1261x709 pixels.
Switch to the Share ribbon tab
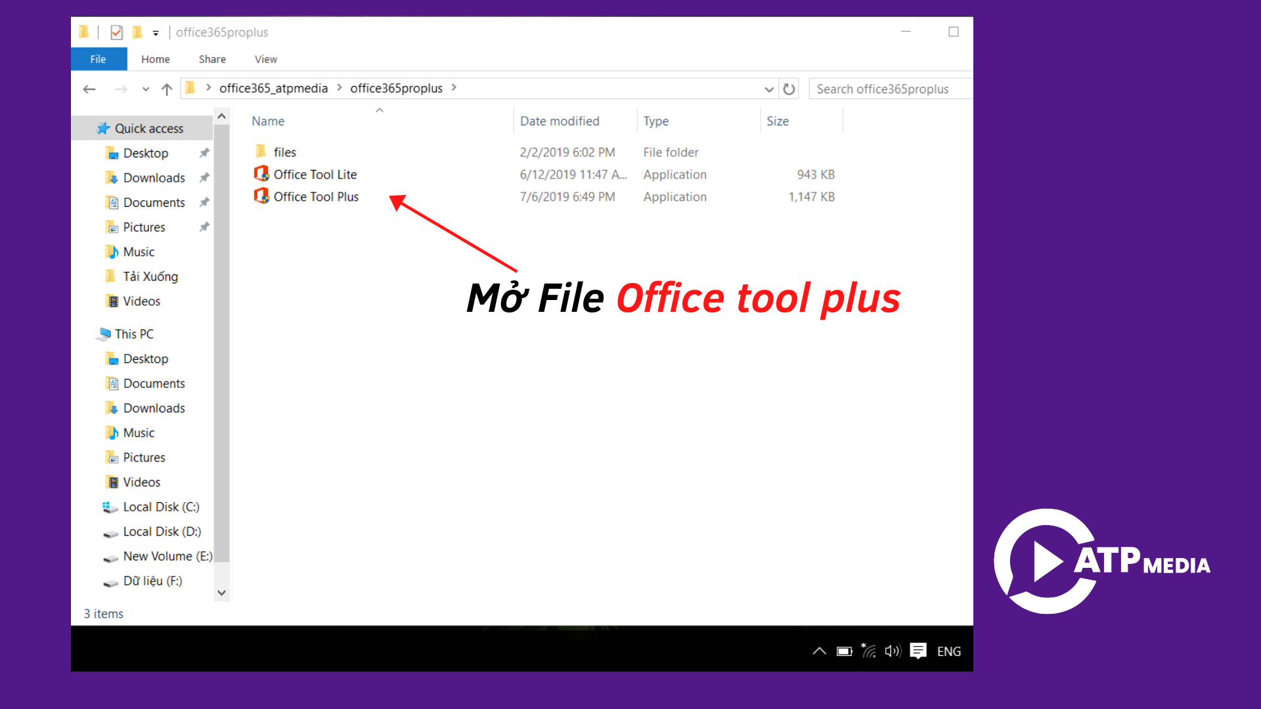tap(212, 59)
